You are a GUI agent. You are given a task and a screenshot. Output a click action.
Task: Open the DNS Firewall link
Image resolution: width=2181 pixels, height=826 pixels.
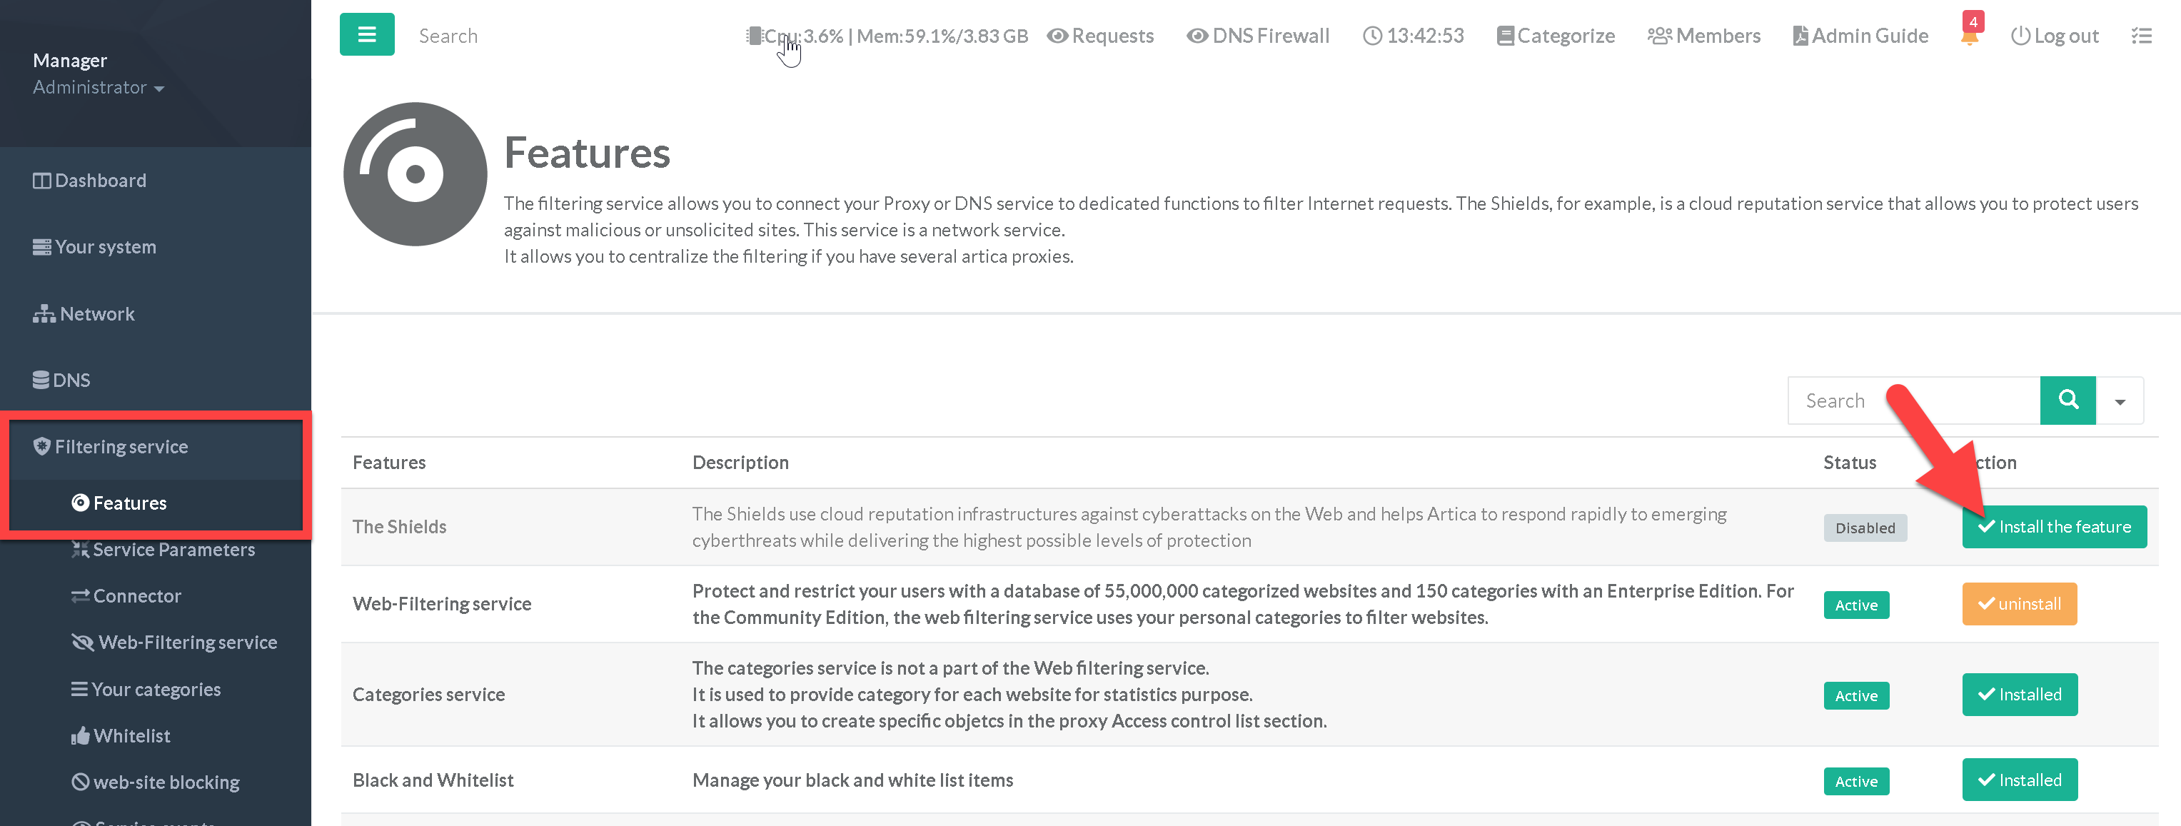1258,36
